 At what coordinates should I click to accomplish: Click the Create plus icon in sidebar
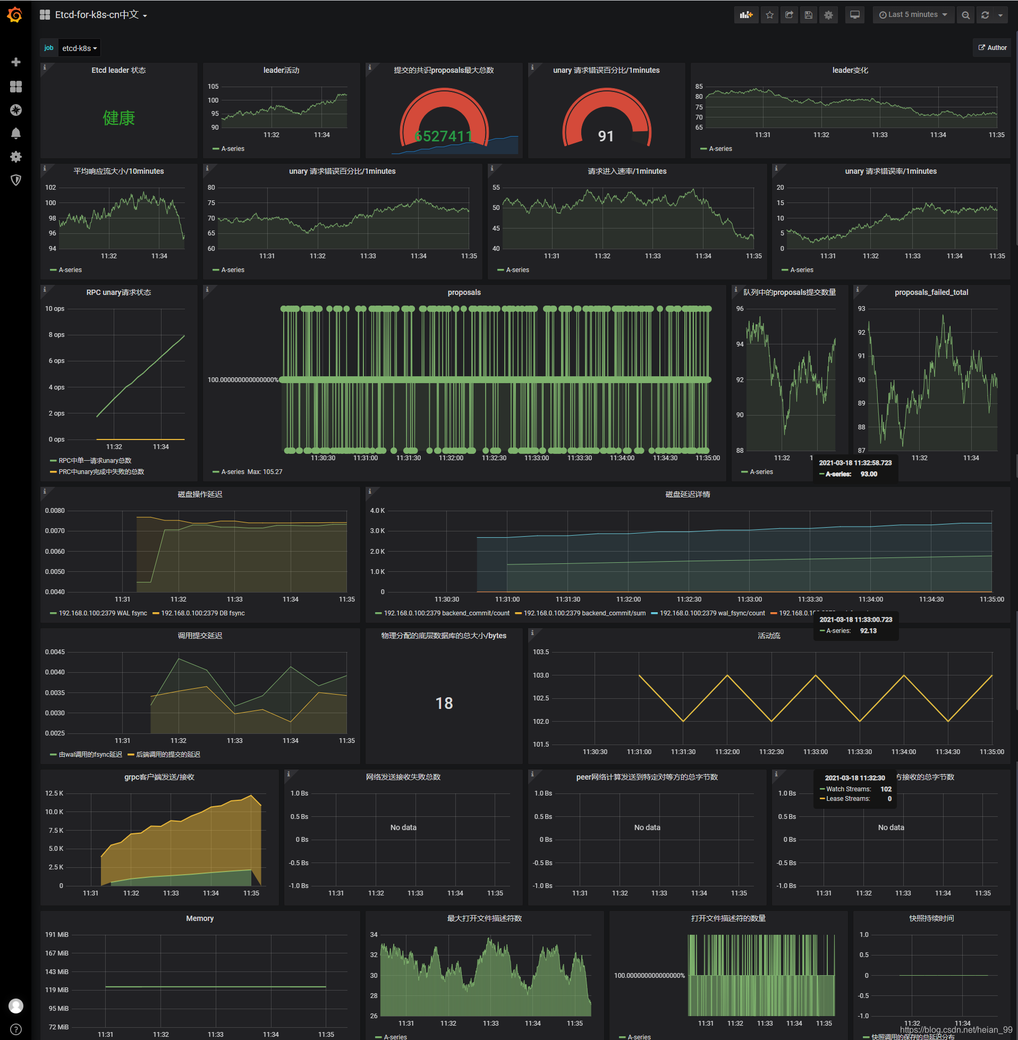[x=16, y=62]
